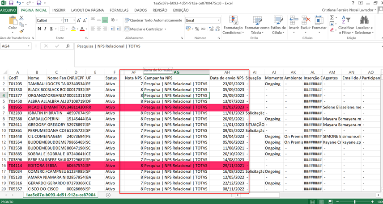Switch to the FÓRMULAS tab
This screenshot has height=204, width=383.
pos(119,10)
